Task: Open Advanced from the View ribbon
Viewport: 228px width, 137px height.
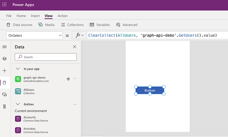Action: tap(130, 25)
